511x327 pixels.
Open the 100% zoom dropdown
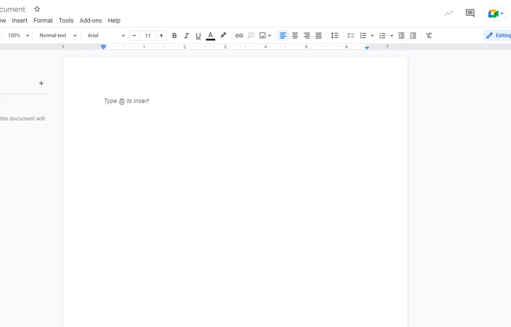(18, 35)
